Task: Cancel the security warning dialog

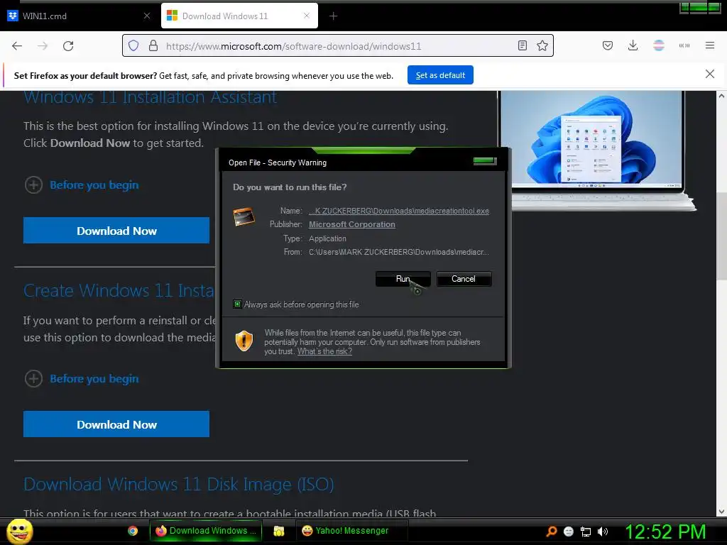Action: pos(464,278)
